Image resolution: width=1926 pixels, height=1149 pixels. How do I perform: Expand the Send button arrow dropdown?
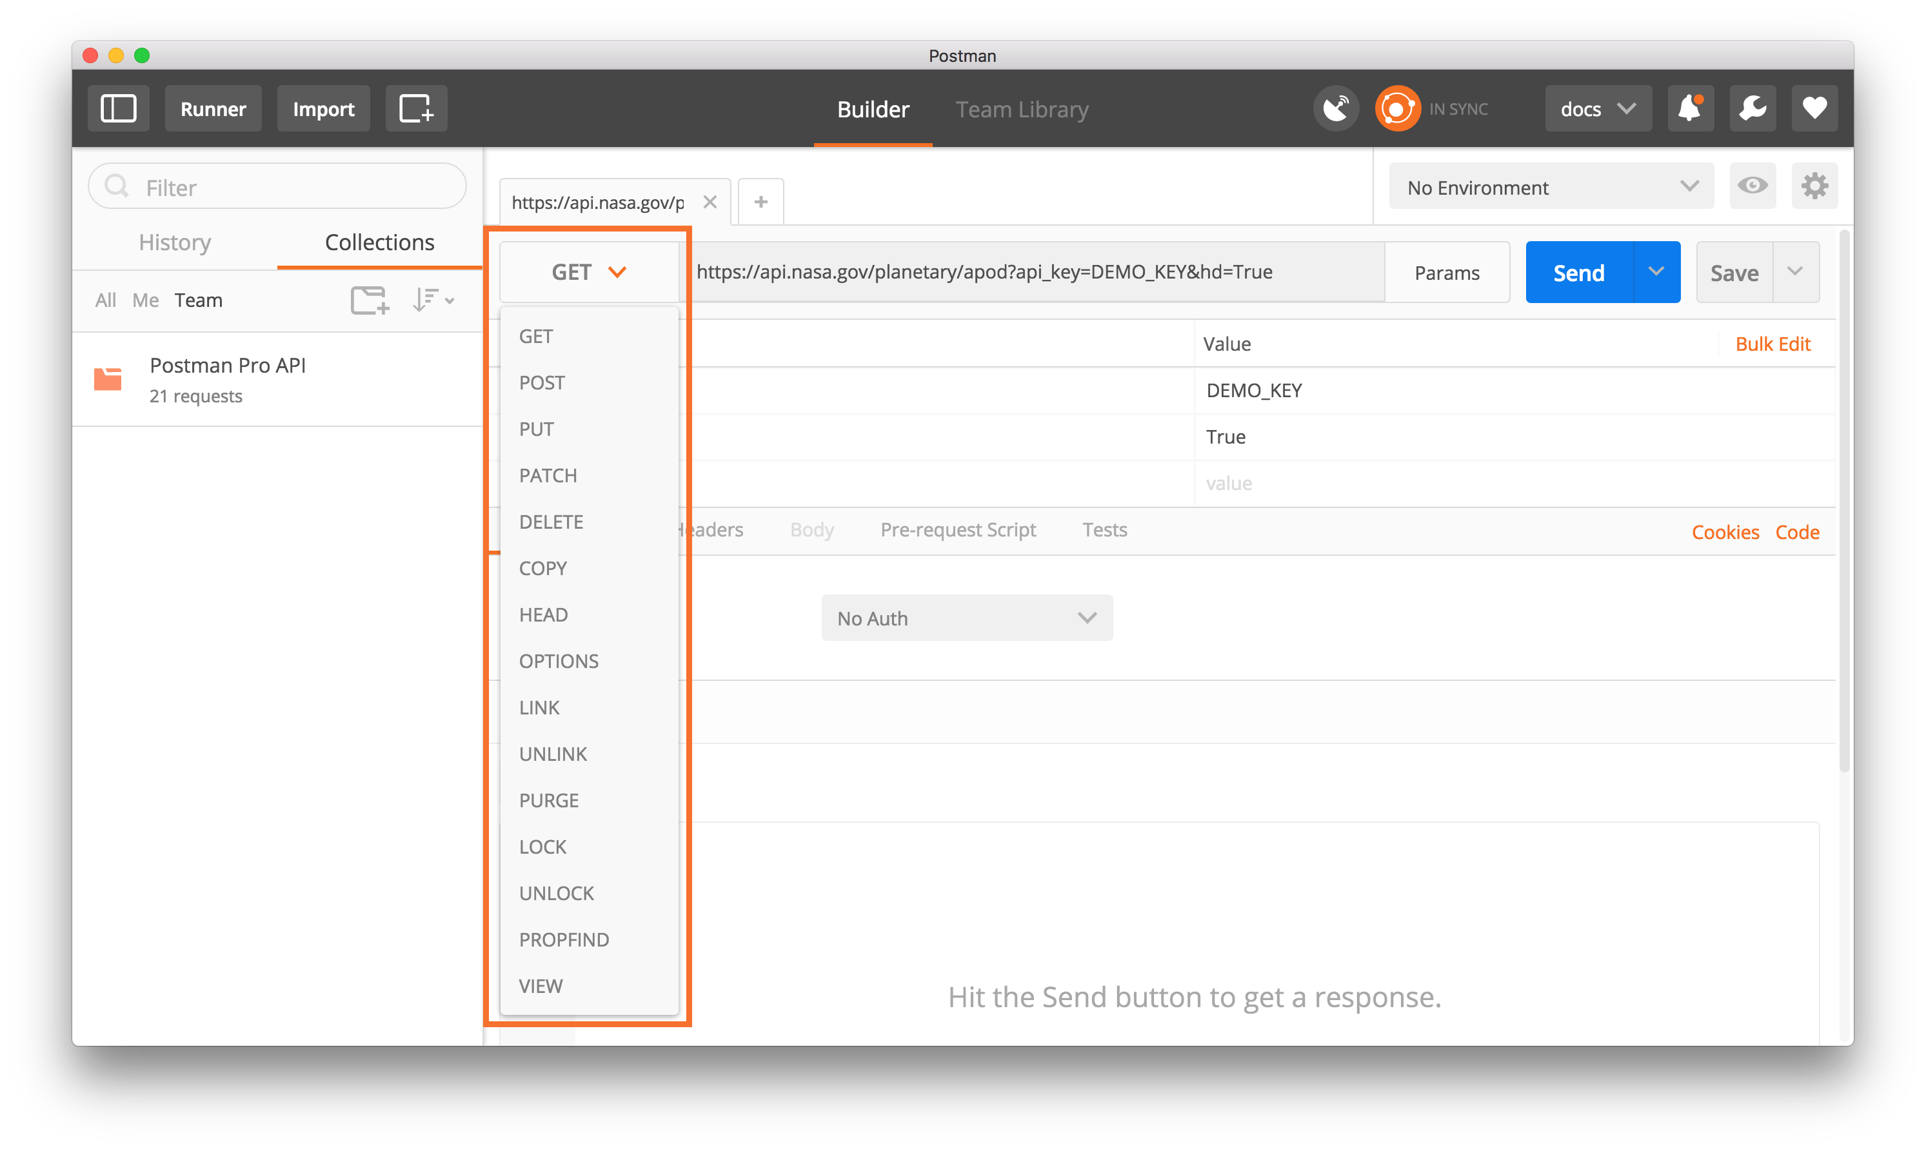1656,271
